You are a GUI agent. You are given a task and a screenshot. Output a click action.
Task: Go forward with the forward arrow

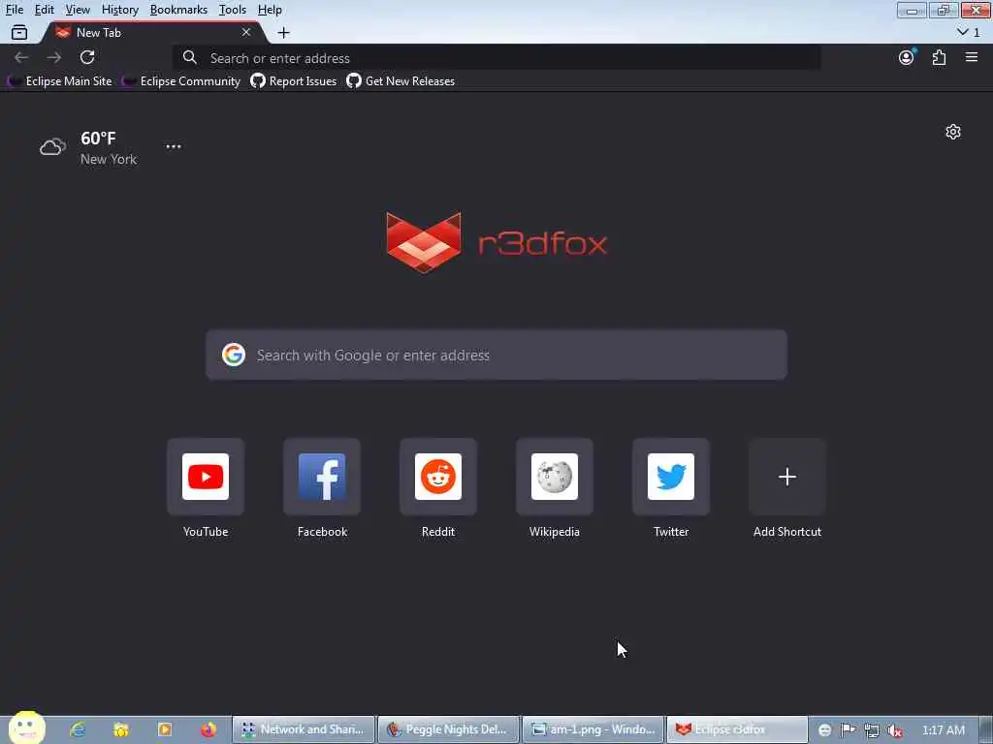click(x=54, y=57)
